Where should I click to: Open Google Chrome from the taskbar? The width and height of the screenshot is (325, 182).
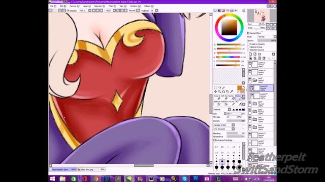(95, 178)
